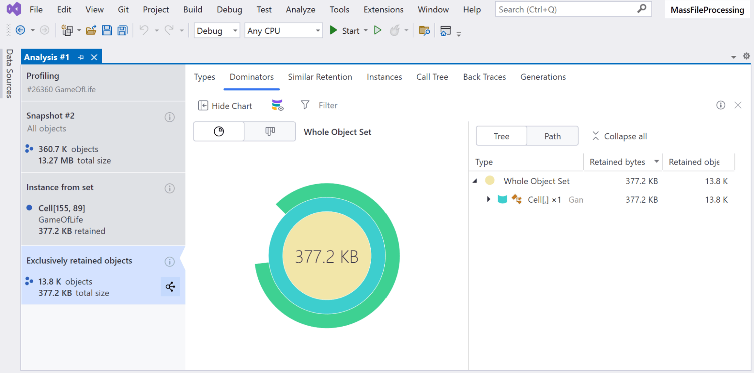Toggle the Path view button

click(552, 136)
